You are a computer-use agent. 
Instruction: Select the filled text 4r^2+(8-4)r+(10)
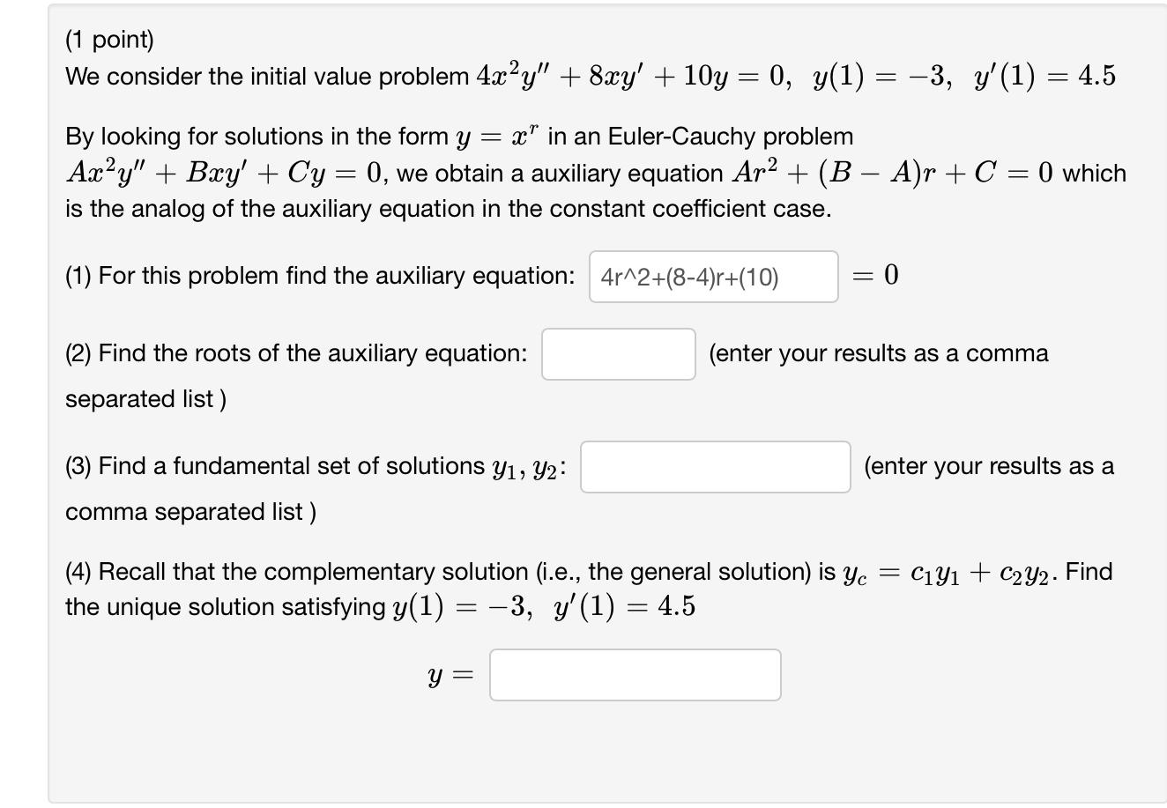click(x=688, y=278)
